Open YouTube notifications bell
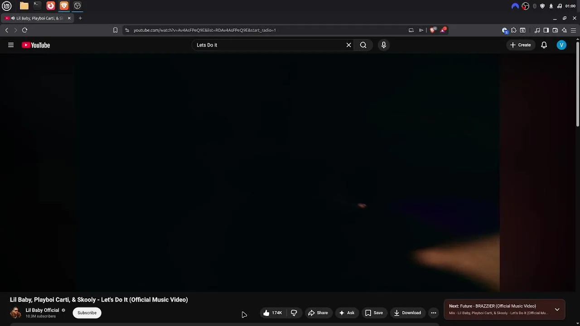This screenshot has width=580, height=326. tap(544, 45)
